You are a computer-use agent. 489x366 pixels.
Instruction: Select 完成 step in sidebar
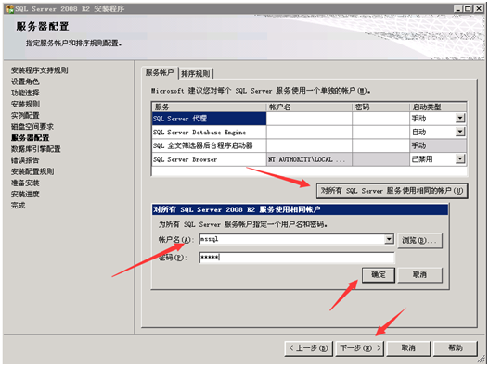pyautogui.click(x=18, y=206)
